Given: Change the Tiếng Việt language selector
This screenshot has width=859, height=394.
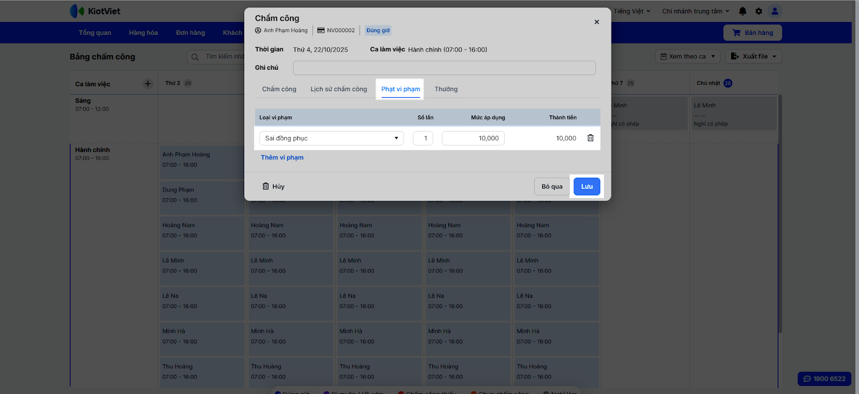Looking at the screenshot, I should pos(631,11).
